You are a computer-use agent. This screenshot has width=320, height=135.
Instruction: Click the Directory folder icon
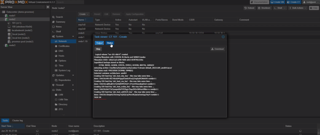click(x=56, y=104)
